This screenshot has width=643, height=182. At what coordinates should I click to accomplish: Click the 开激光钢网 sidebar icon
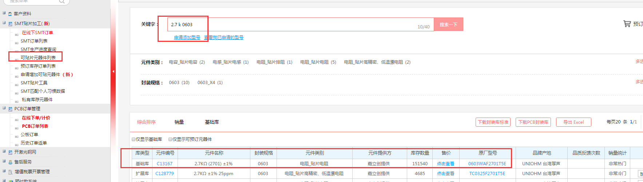coord(11,152)
